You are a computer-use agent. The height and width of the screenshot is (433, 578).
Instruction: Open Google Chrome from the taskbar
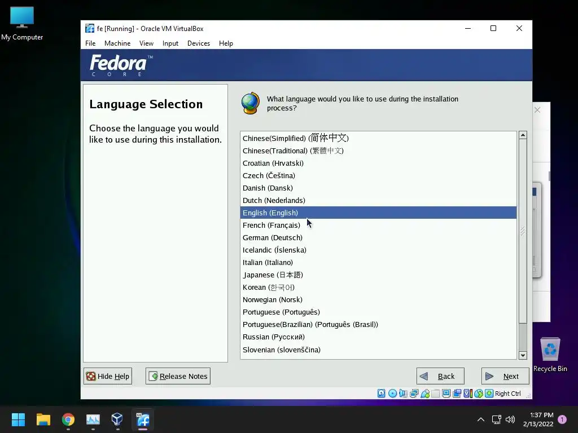tap(68, 419)
